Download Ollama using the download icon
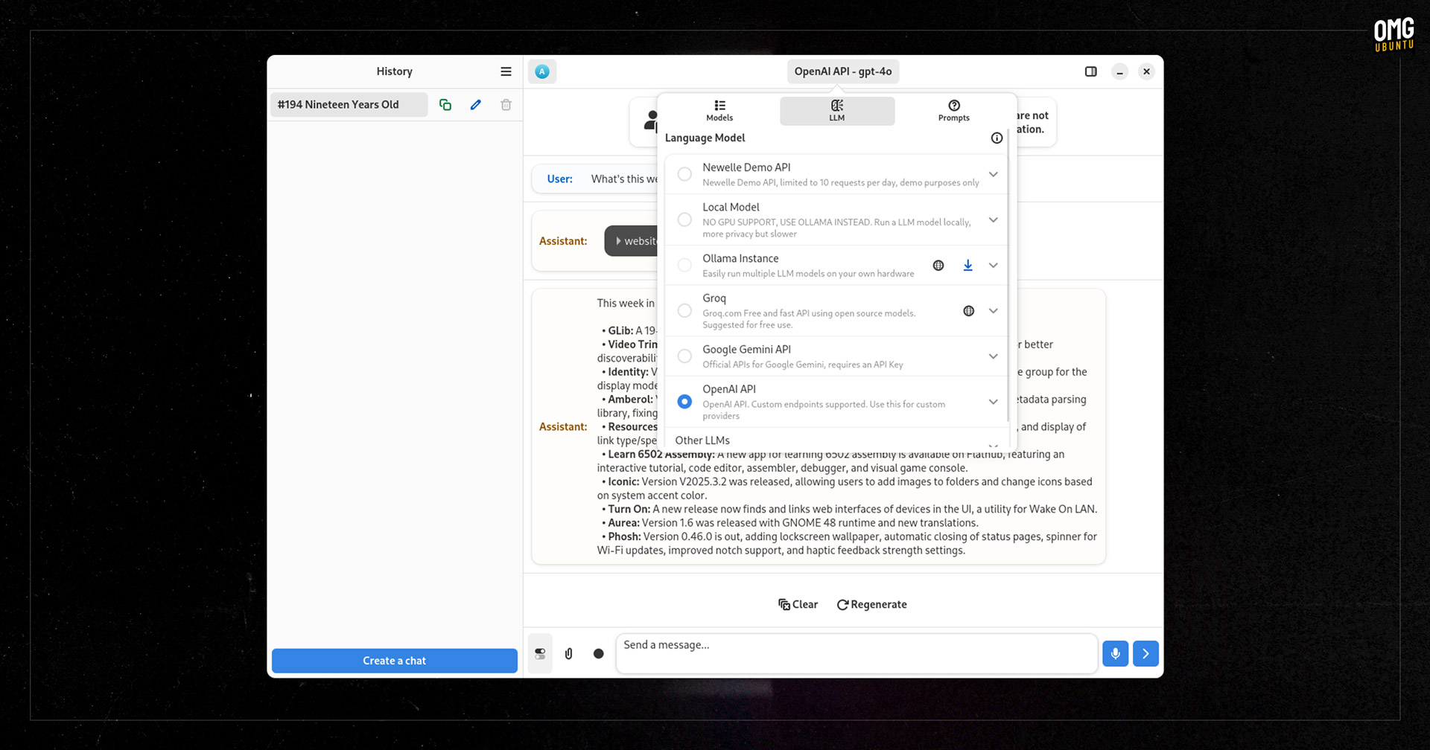The width and height of the screenshot is (1430, 750). [967, 266]
